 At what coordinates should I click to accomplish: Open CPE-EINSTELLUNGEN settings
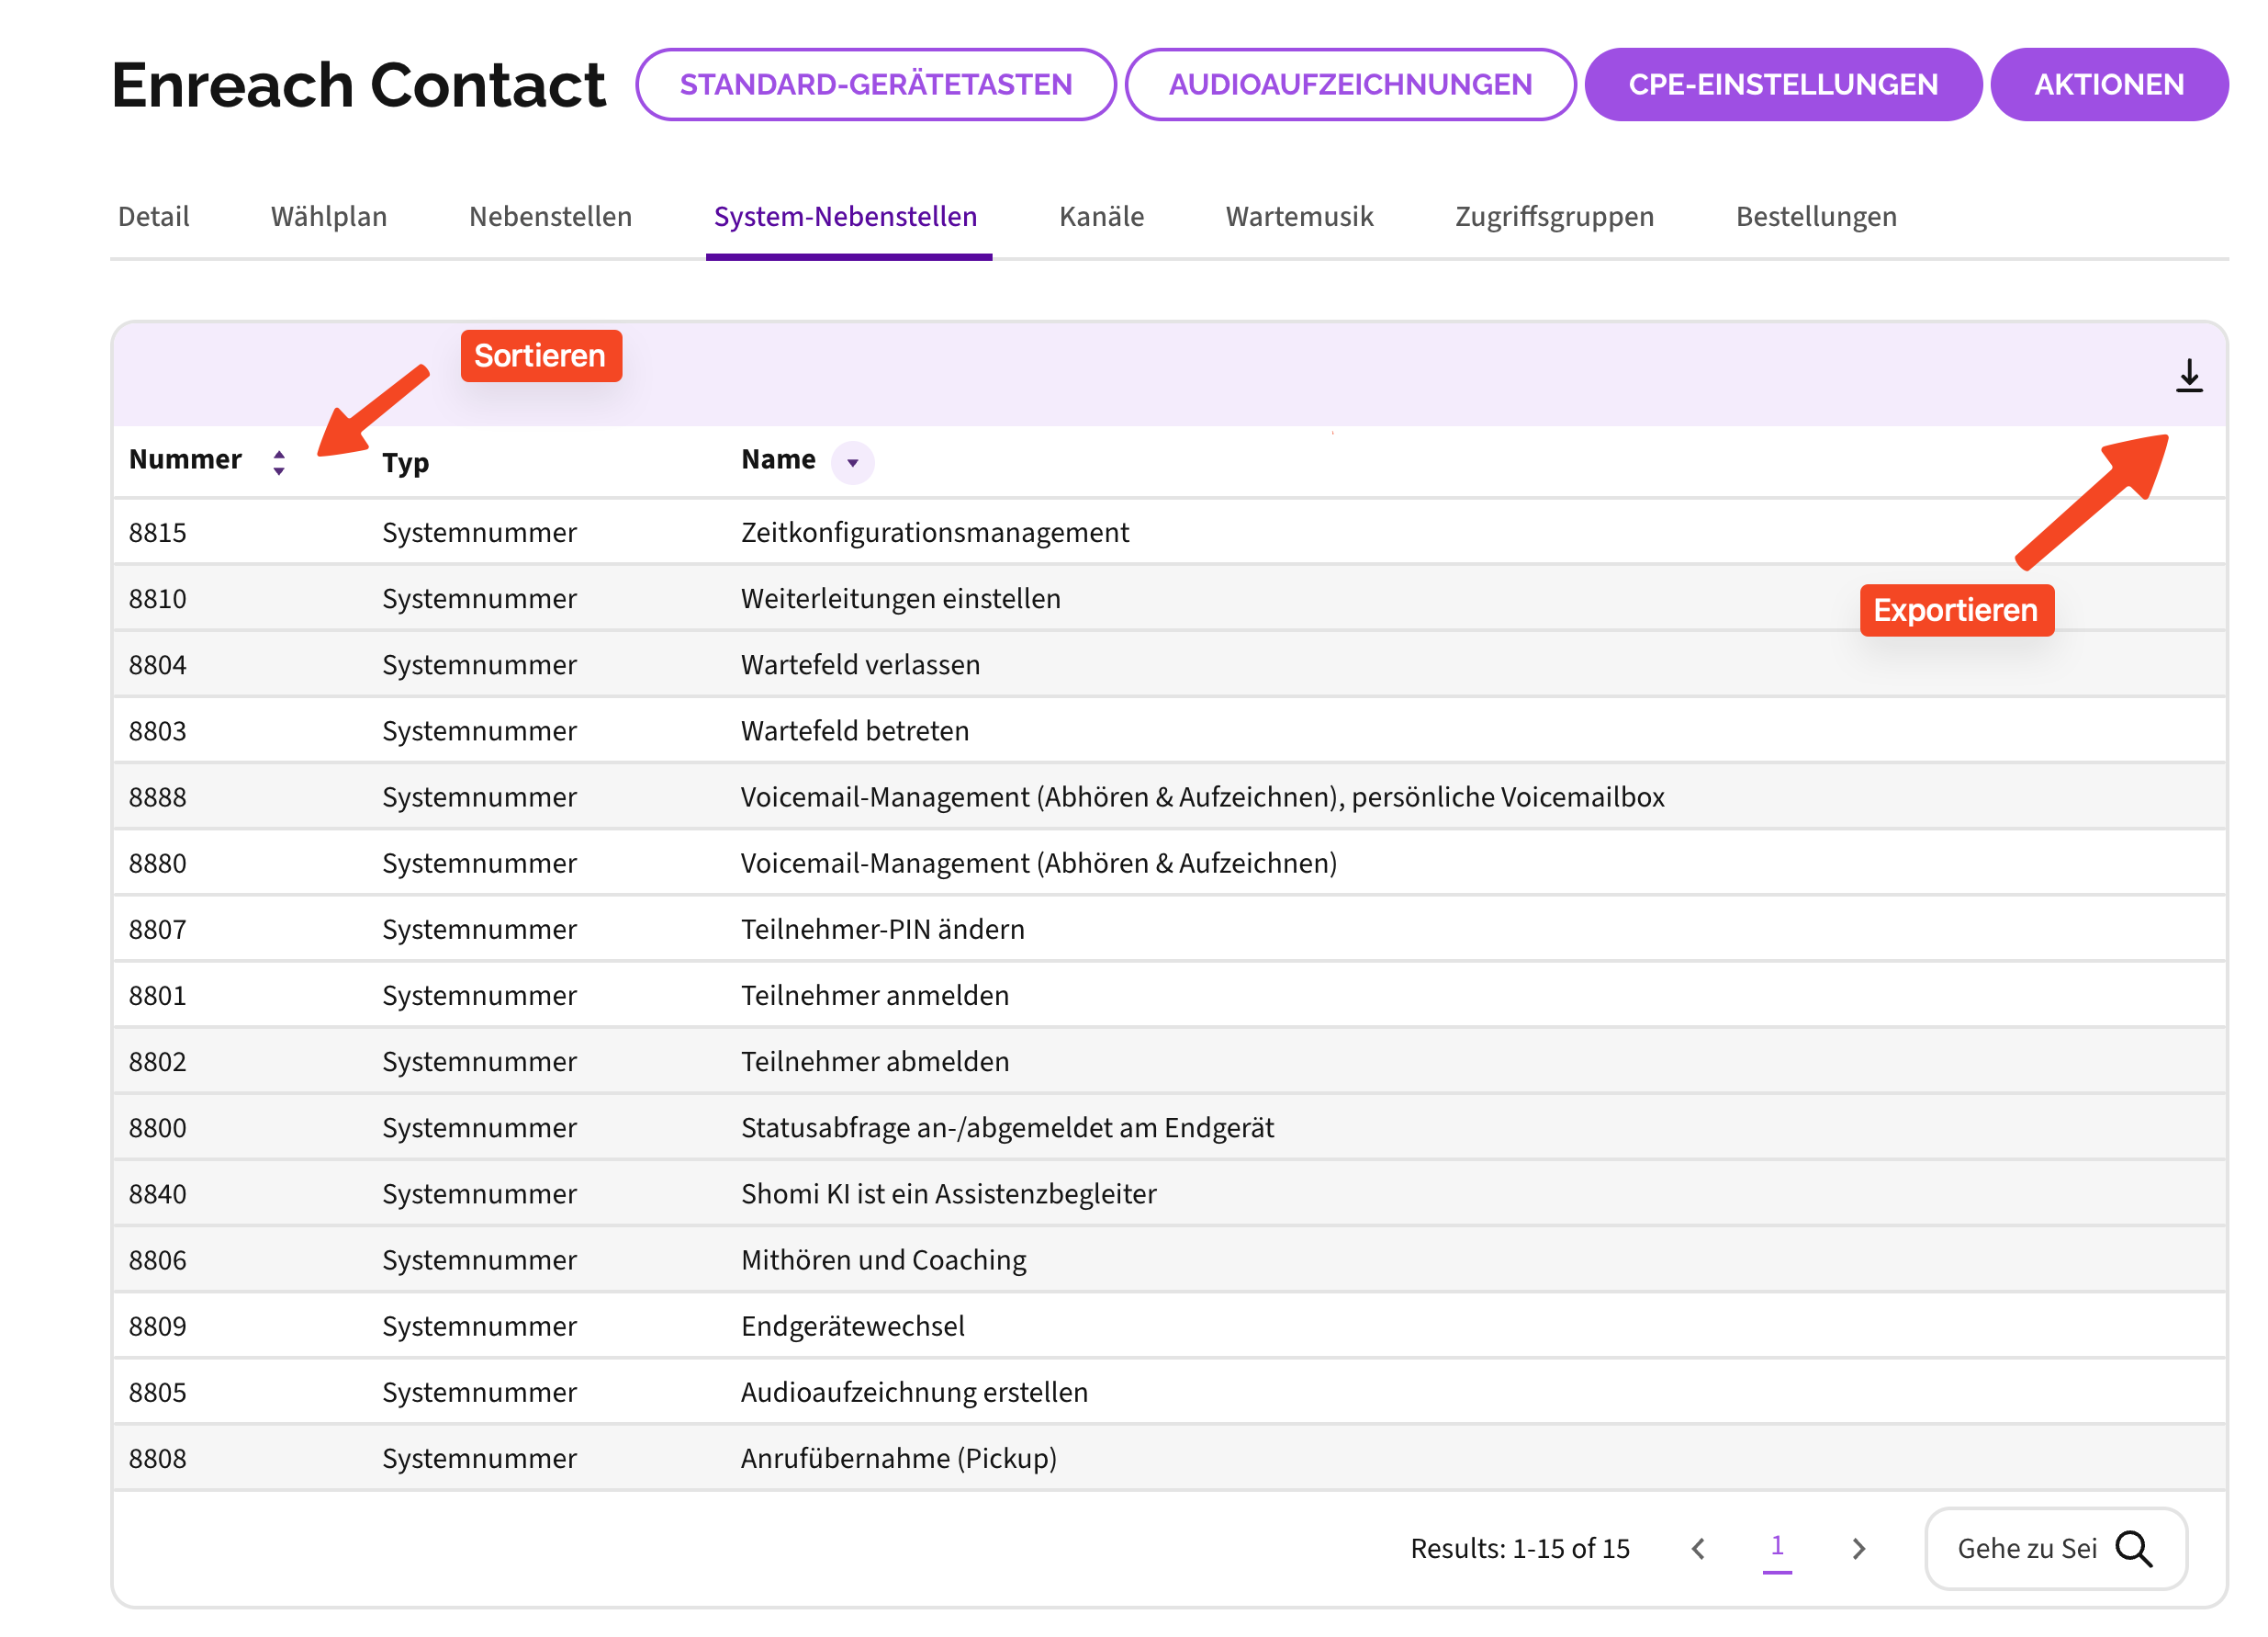tap(1782, 85)
